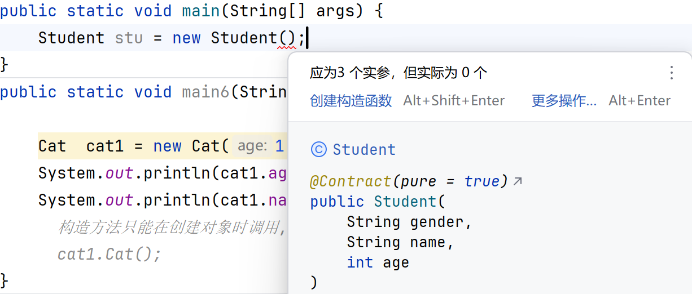This screenshot has width=692, height=294.
Task: Place the cursor on the stu variable name
Action: point(129,38)
